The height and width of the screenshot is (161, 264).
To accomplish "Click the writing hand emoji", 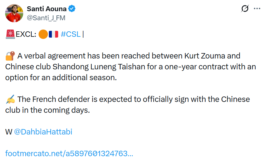I will pyautogui.click(x=10, y=99).
